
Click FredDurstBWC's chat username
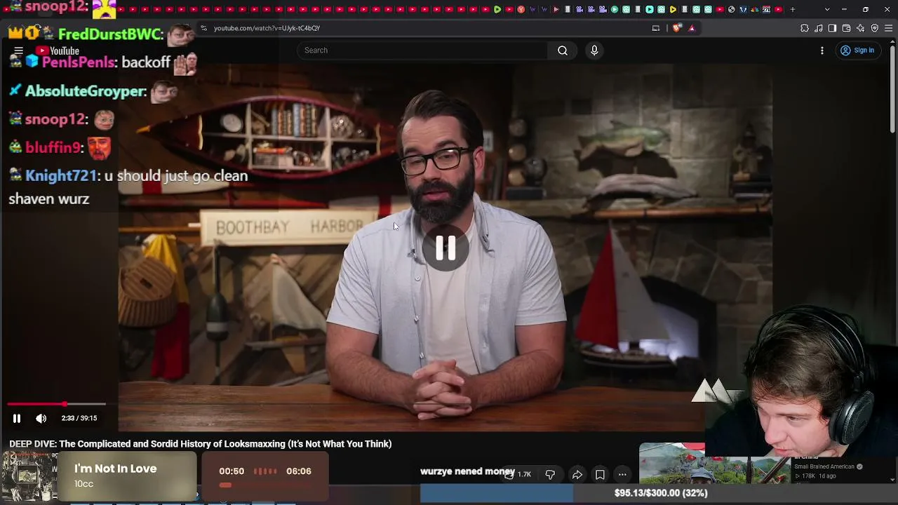(110, 34)
